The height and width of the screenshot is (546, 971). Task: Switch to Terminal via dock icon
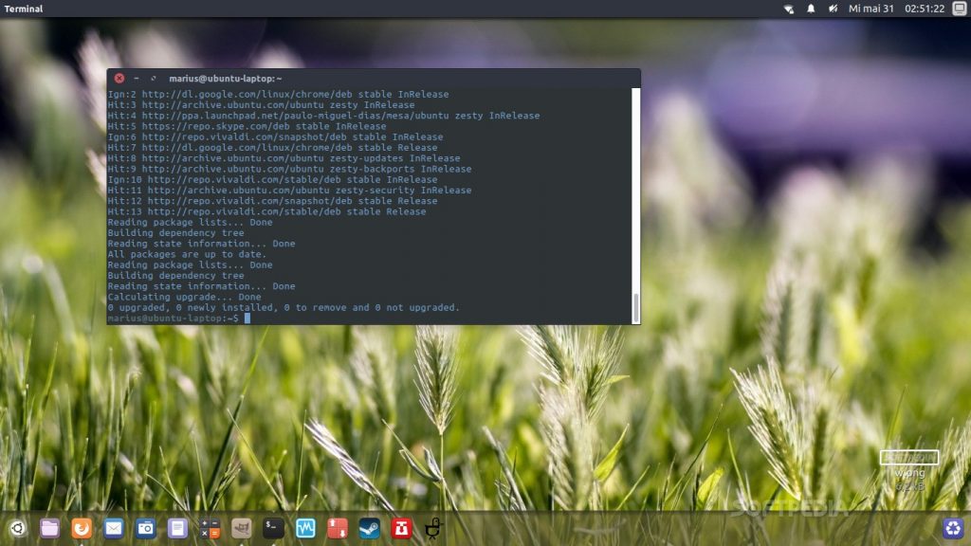[273, 528]
